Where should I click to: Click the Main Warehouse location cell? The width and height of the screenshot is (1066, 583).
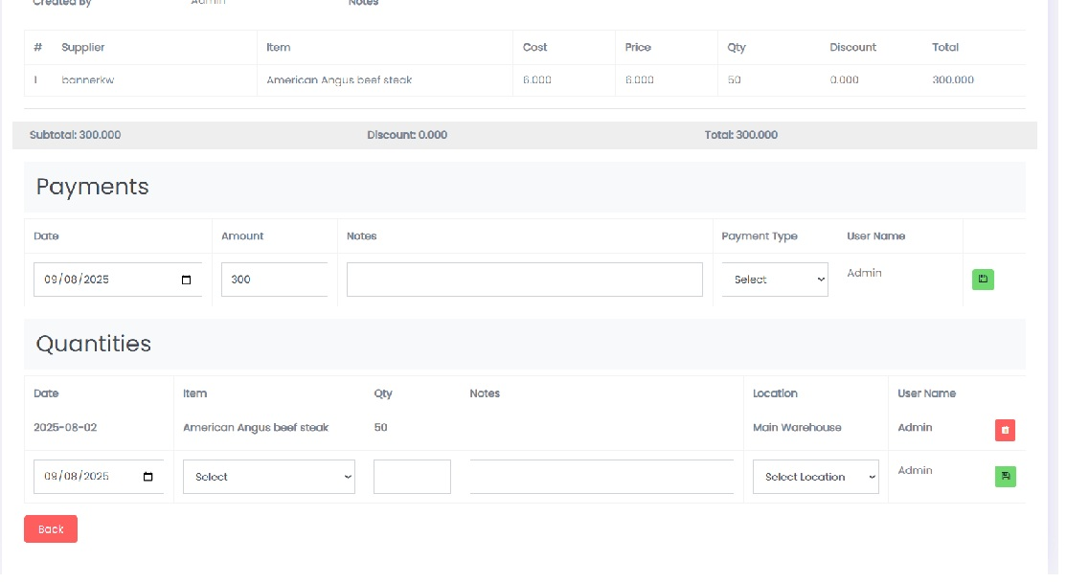797,428
